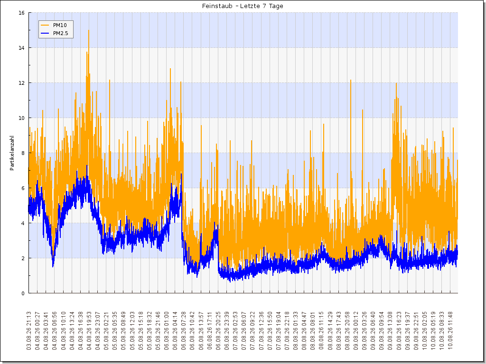Click x-axis label '07.08.26 19:04'
The width and height of the screenshot is (486, 364).
[x=279, y=330]
